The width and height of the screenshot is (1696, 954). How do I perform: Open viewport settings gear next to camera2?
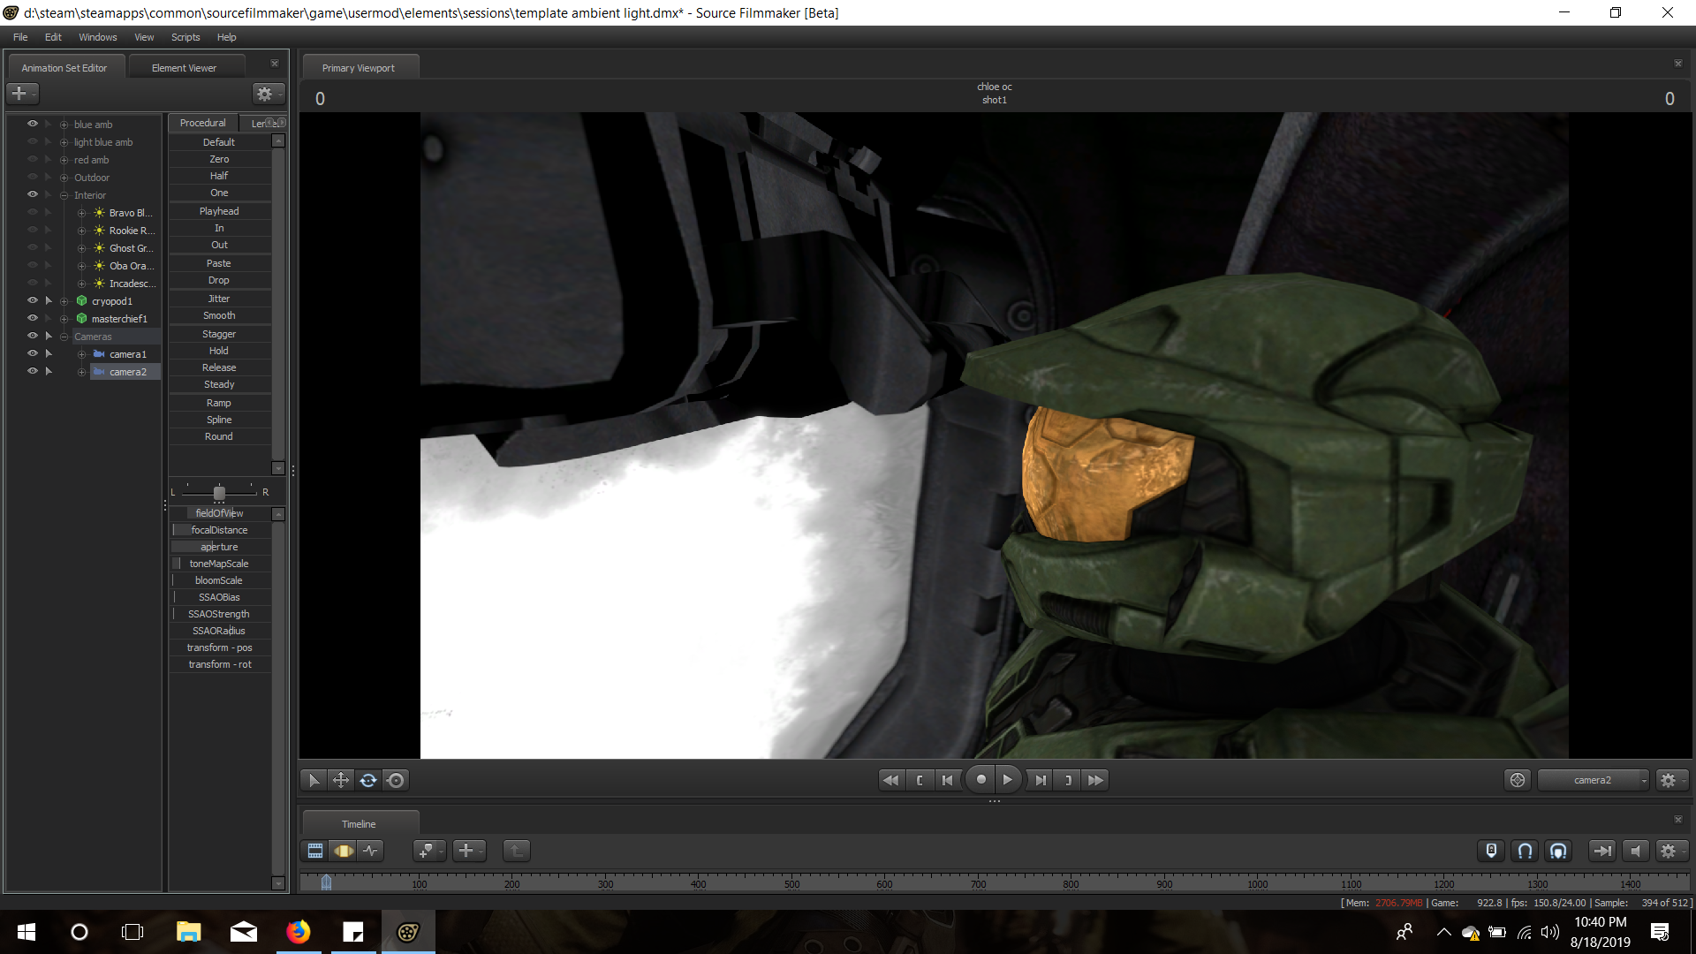point(1668,780)
